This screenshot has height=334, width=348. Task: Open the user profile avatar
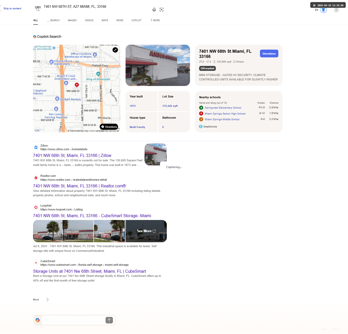click(336, 10)
